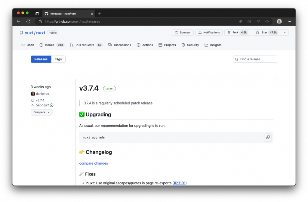Reload the page with the refresh icon
This screenshot has width=308, height=202.
click(28, 21)
